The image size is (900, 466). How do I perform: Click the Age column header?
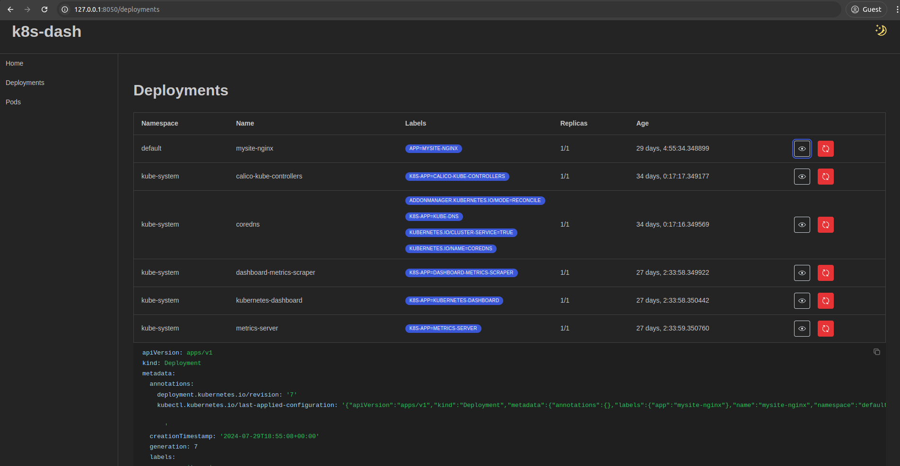pos(642,123)
